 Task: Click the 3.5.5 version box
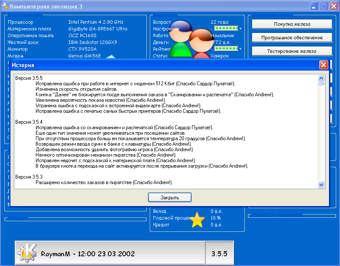219,253
